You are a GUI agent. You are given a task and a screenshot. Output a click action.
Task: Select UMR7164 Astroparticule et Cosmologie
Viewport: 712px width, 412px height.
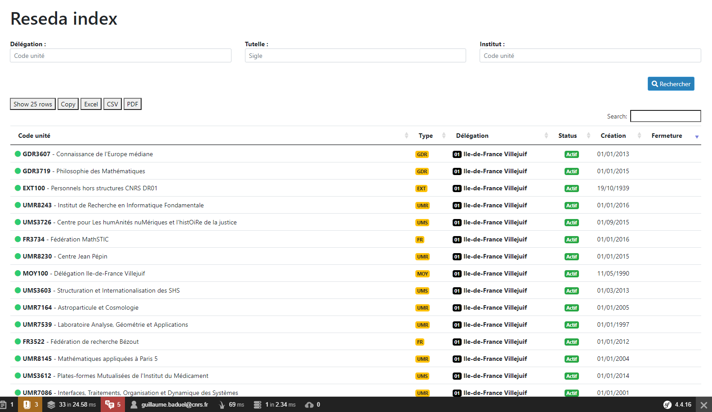coord(80,307)
